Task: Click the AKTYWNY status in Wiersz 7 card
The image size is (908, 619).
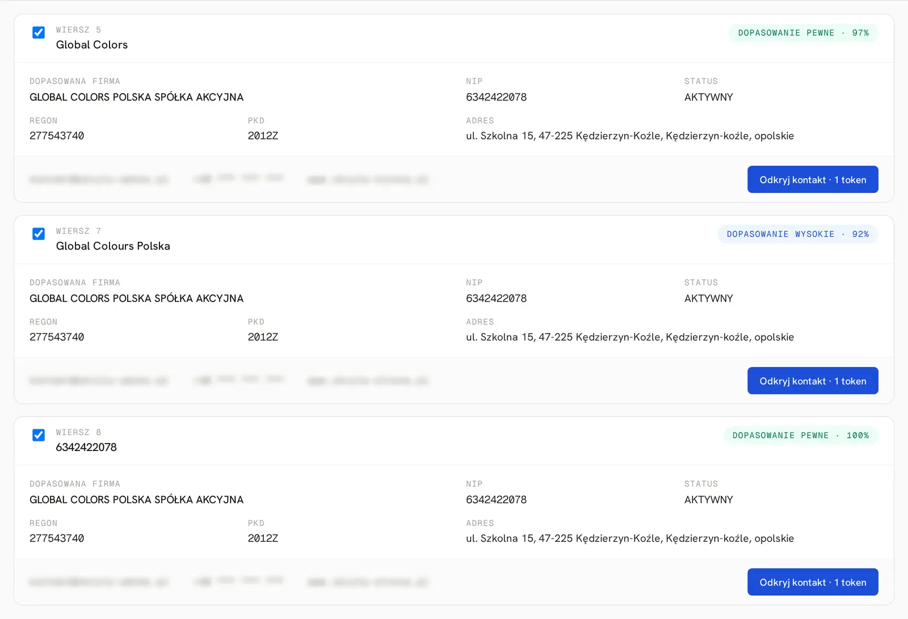Action: coord(708,298)
